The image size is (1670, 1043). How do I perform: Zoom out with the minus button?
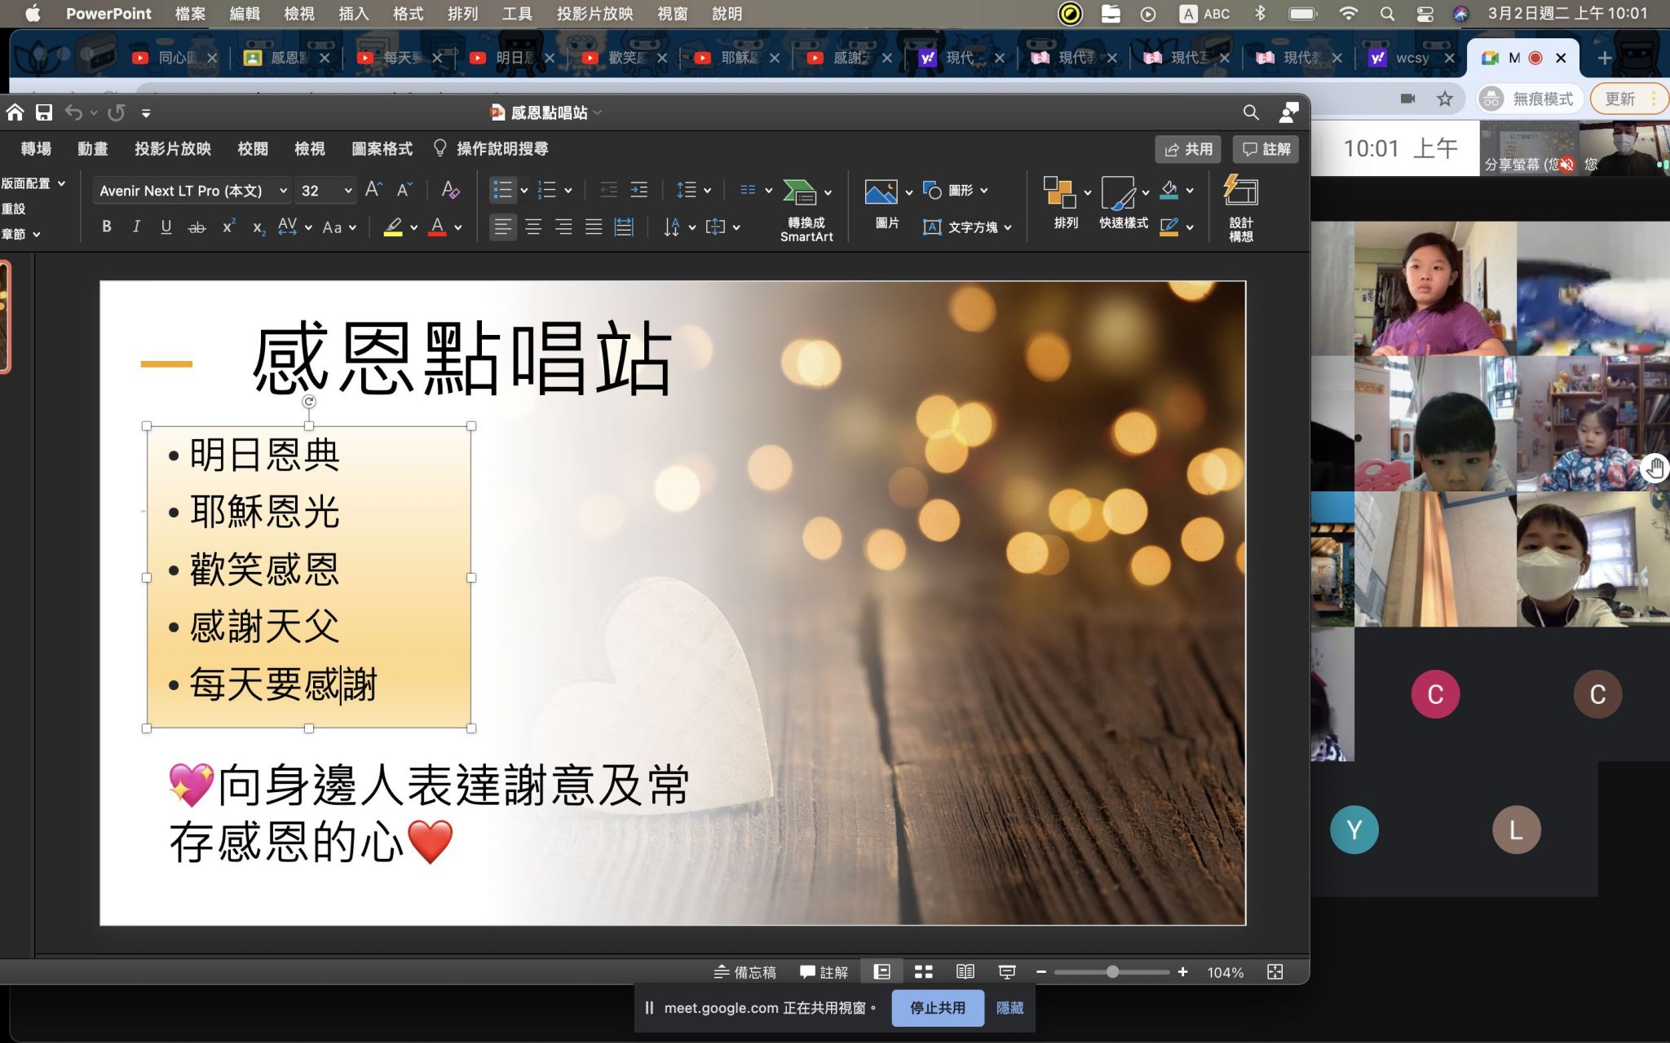(x=1041, y=971)
